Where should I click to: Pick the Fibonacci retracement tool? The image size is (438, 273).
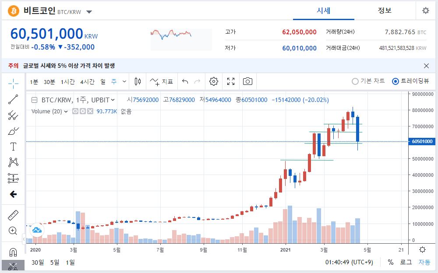13,115
